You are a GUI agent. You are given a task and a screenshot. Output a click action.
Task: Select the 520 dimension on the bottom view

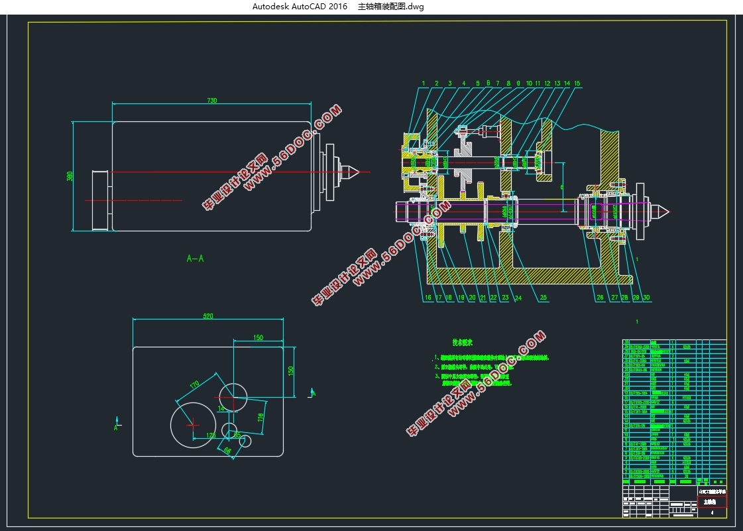click(208, 317)
